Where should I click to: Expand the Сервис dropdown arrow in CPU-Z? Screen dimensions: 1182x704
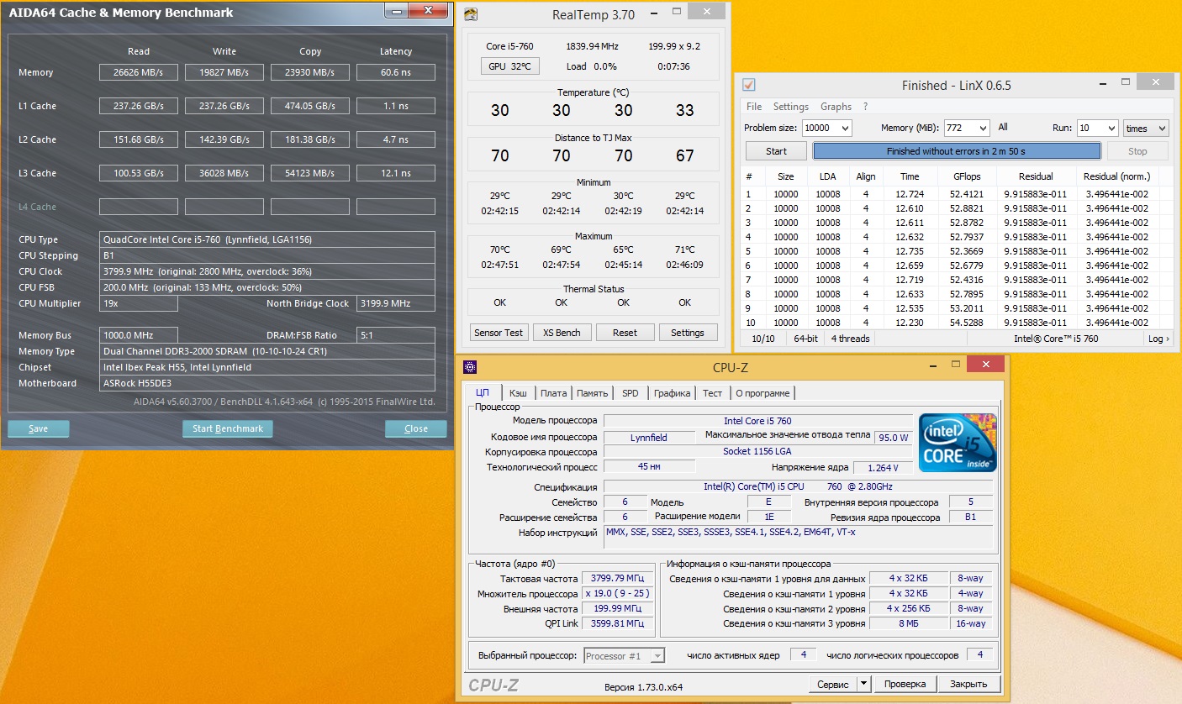point(863,684)
